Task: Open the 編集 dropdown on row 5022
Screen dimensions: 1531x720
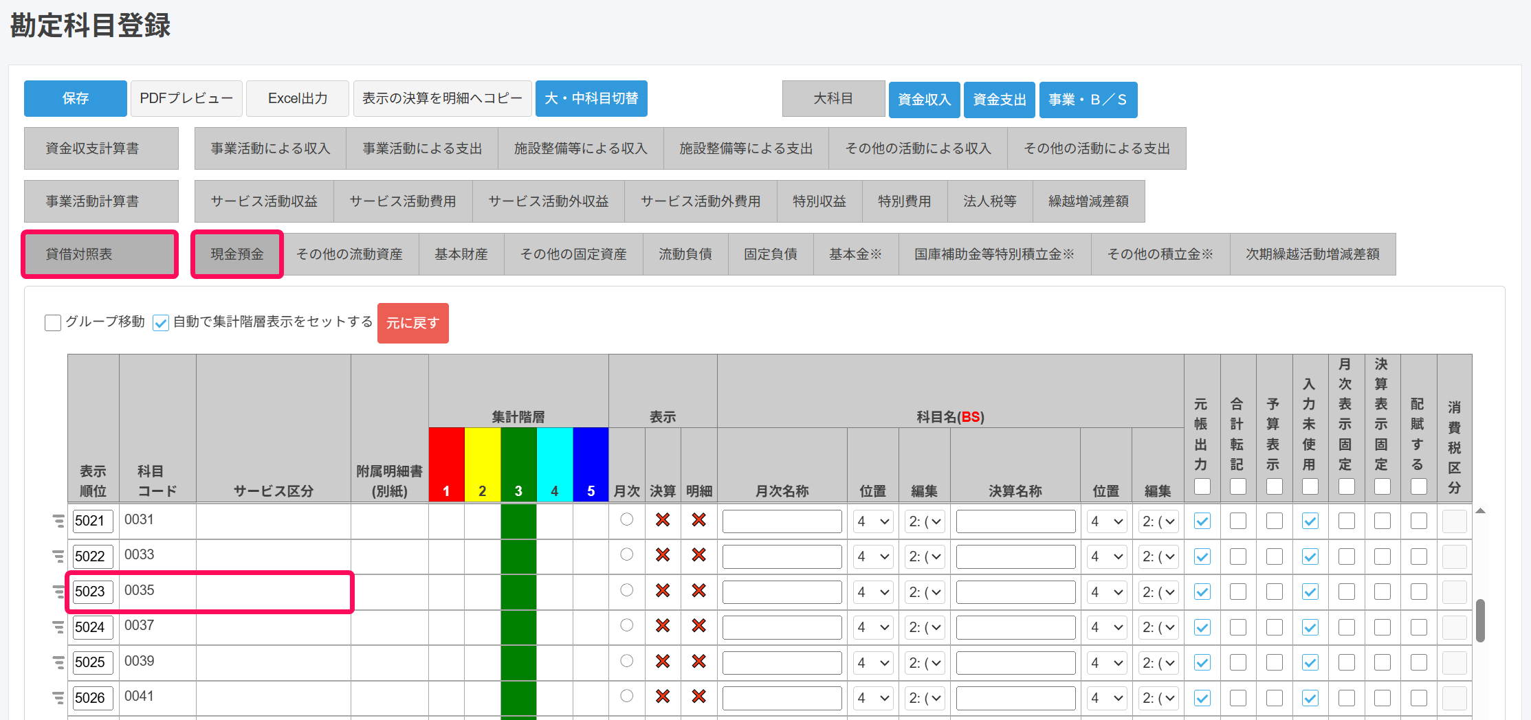Action: 924,556
